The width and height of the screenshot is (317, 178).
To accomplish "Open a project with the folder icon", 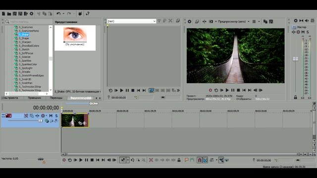I will click(x=9, y=14).
